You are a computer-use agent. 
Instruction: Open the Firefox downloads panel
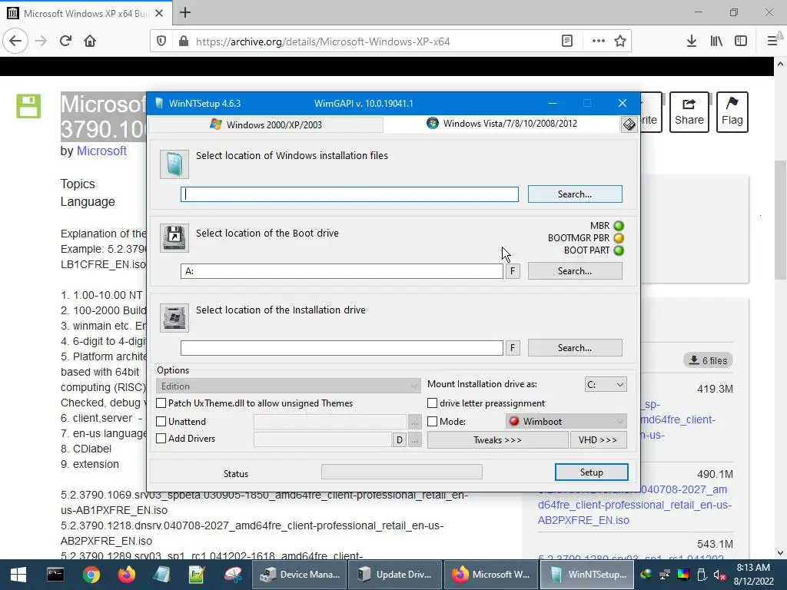coord(692,41)
